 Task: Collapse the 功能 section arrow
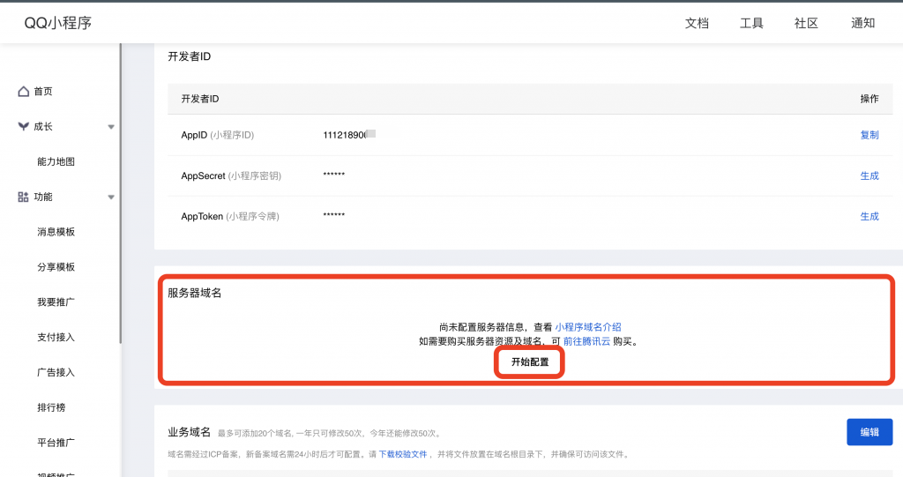[x=111, y=198]
